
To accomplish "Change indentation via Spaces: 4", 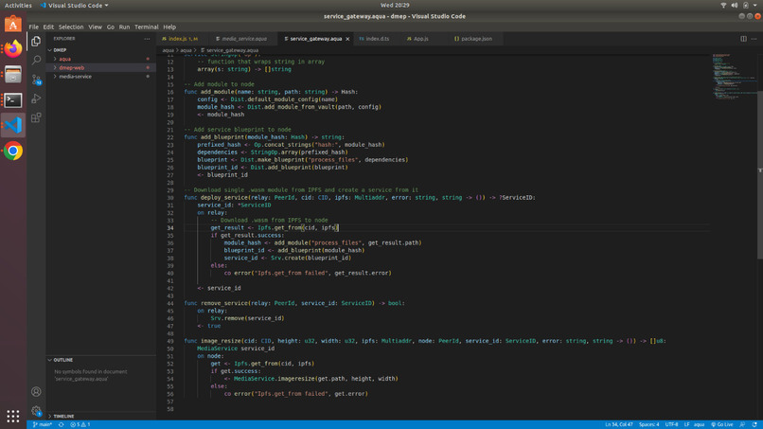I will 648,424.
